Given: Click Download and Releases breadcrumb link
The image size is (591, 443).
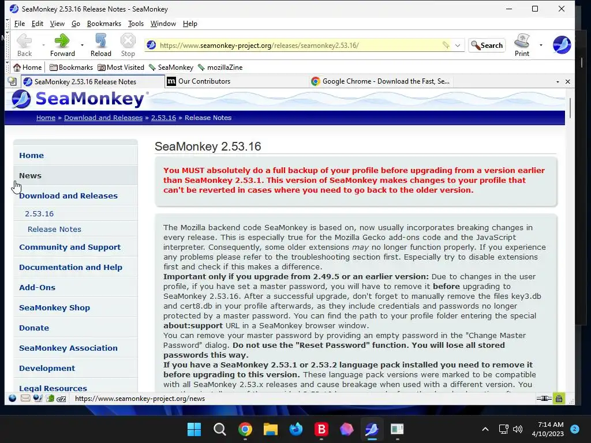Looking at the screenshot, I should [103, 118].
